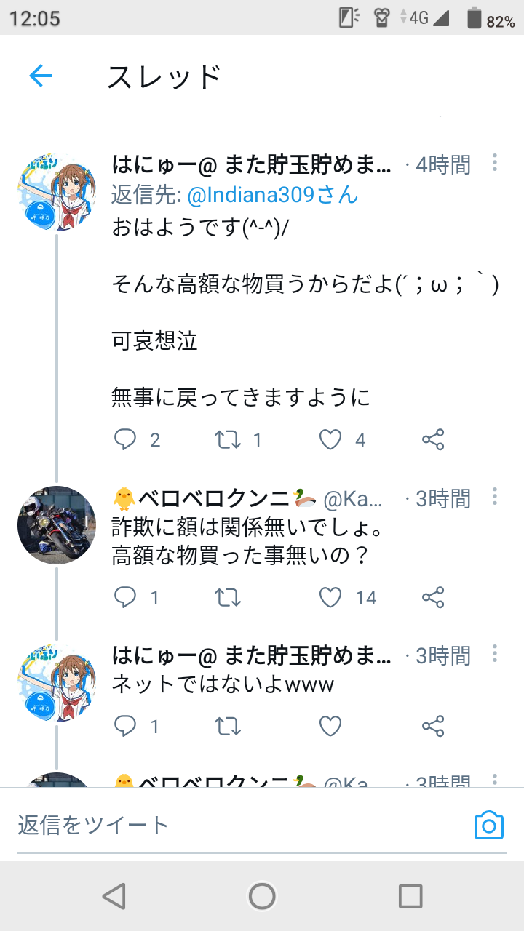Share the 詐欺に額は関係無い tweet
Screen dimensions: 524x931
click(x=433, y=597)
